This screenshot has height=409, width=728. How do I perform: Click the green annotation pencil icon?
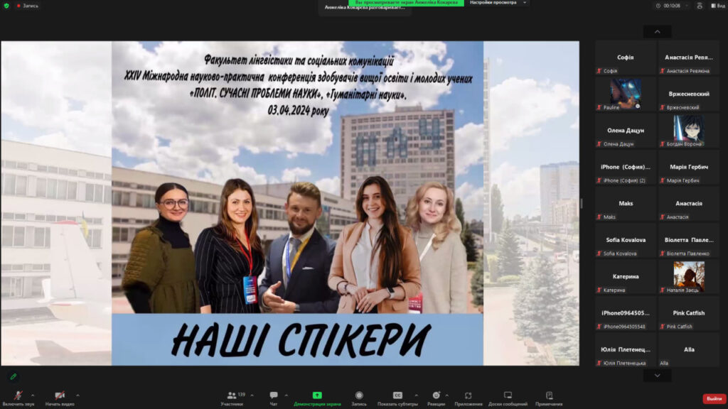13,376
